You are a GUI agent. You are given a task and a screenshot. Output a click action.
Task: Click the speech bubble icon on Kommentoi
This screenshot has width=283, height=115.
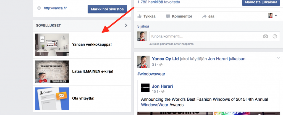point(168,17)
